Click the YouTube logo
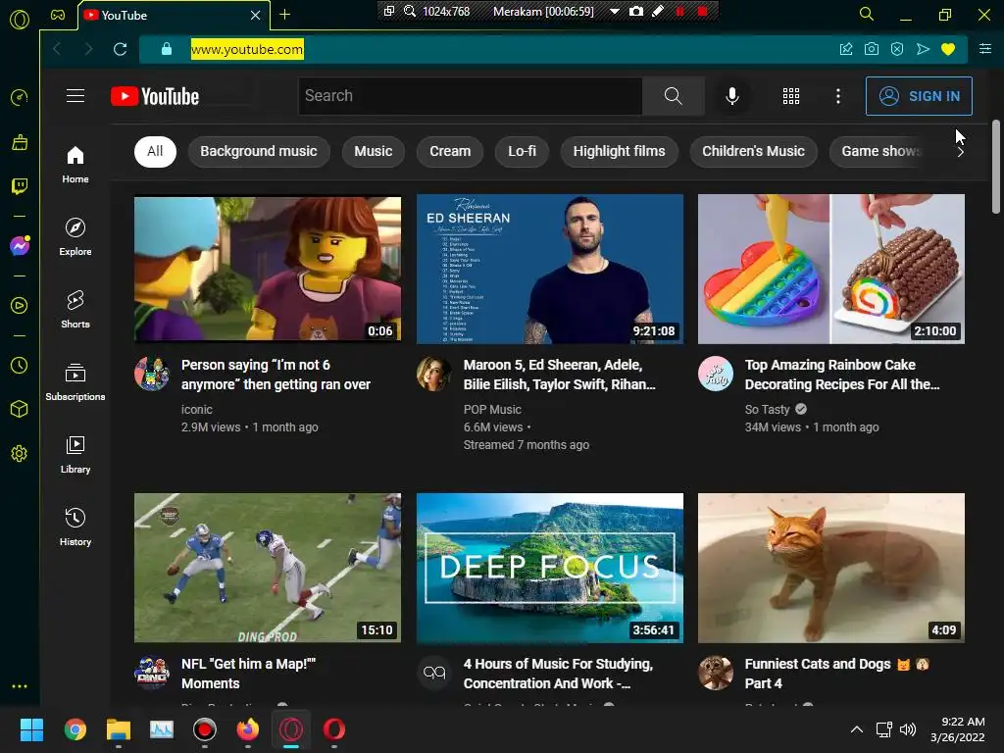Screen dimensions: 1004x753 pos(155,96)
